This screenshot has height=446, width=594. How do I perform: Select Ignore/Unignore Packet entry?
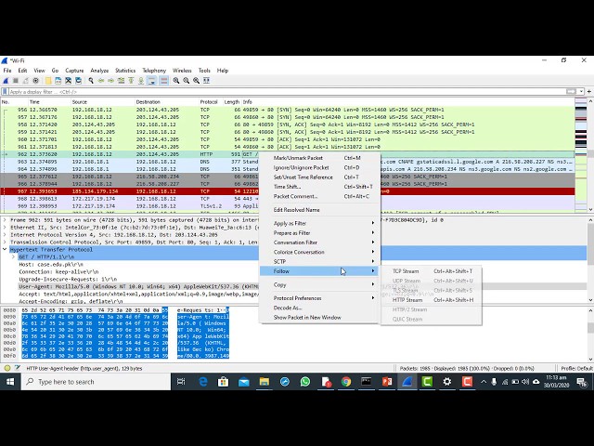(320, 167)
